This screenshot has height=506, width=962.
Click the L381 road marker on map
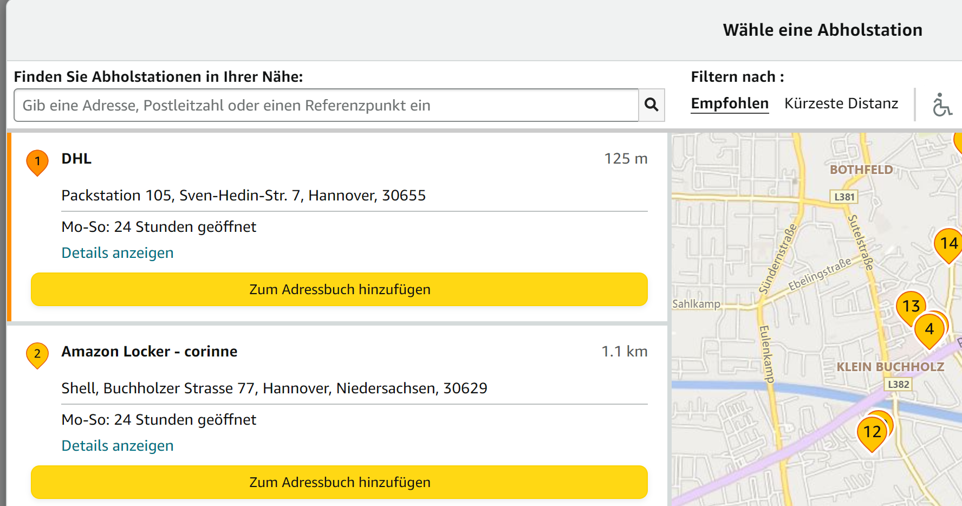tap(844, 197)
